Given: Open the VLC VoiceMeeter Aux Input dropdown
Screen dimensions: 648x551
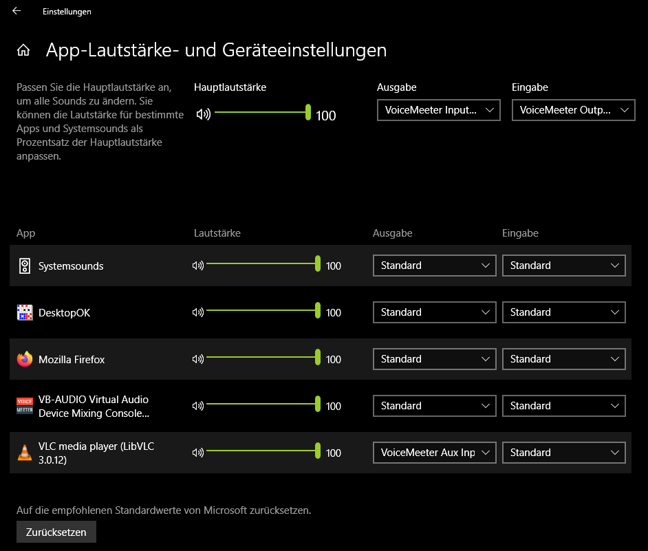Looking at the screenshot, I should coord(434,452).
